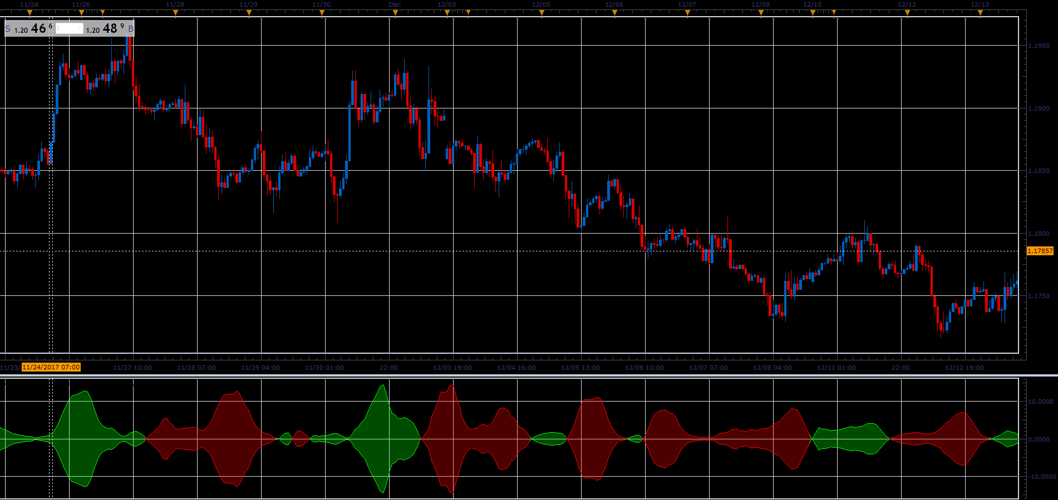
Task: Click the Sell button at 1.20466
Action: pyautogui.click(x=29, y=28)
